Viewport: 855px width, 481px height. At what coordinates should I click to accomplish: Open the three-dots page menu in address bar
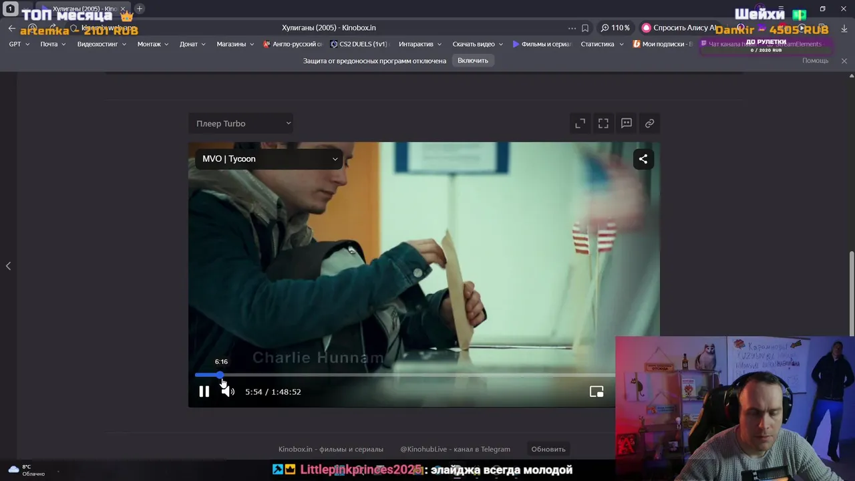(x=572, y=28)
